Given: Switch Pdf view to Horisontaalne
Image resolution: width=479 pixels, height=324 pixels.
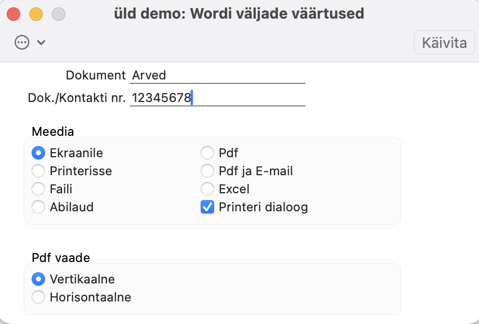Looking at the screenshot, I should click(x=38, y=297).
